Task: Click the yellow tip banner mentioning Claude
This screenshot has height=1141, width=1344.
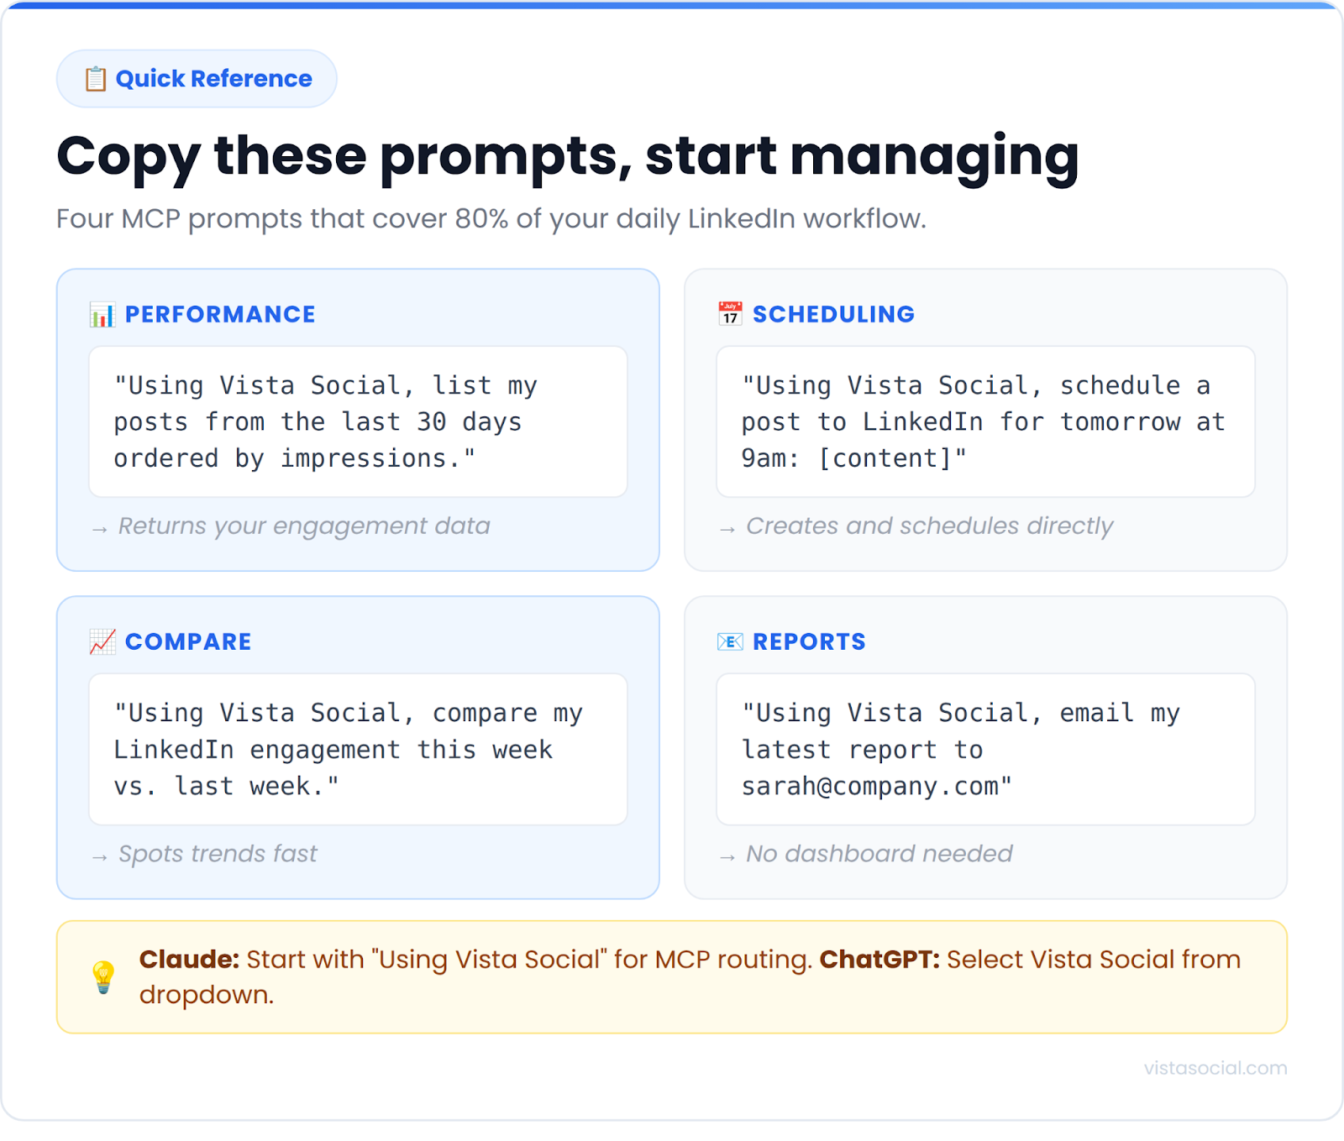Action: pos(672,976)
